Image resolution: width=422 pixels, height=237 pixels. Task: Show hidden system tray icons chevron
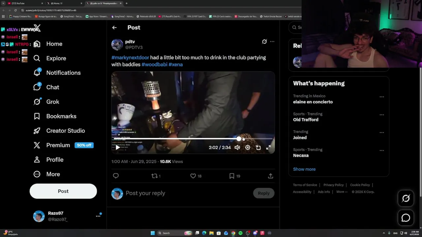tap(384, 233)
